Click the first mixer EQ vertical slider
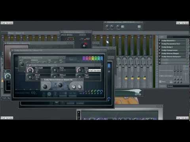Image resolution: width=190 pixels, height=142 pixels. click(x=175, y=70)
